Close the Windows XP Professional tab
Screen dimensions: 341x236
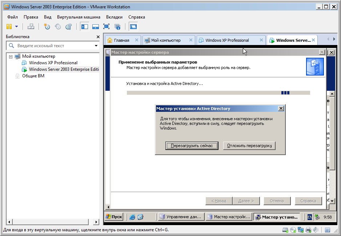pyautogui.click(x=261, y=40)
